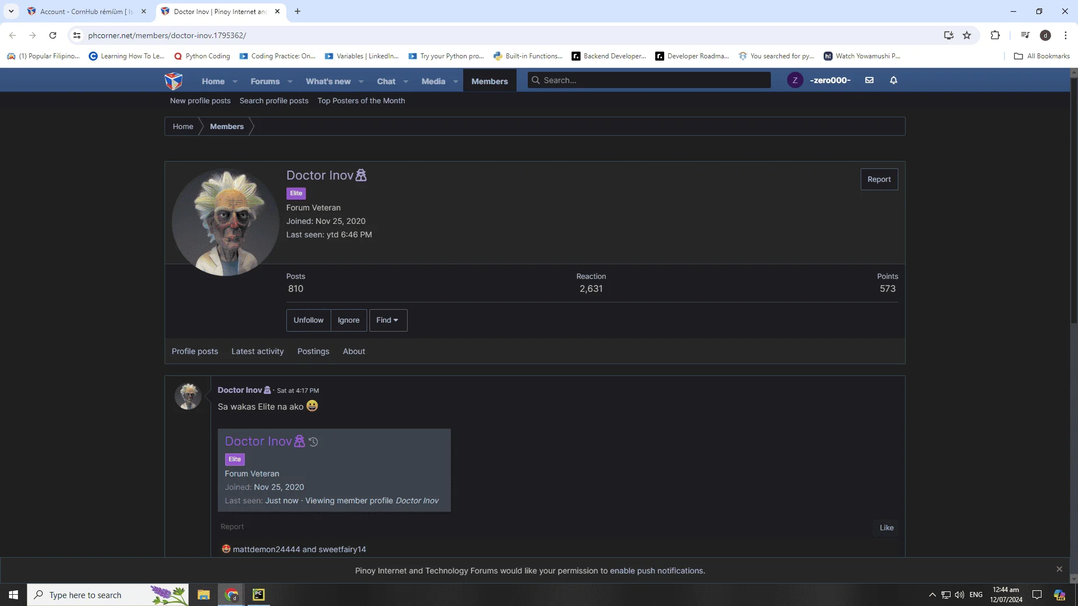
Task: Click the history icon beside Doctor Inov card
Action: click(313, 442)
